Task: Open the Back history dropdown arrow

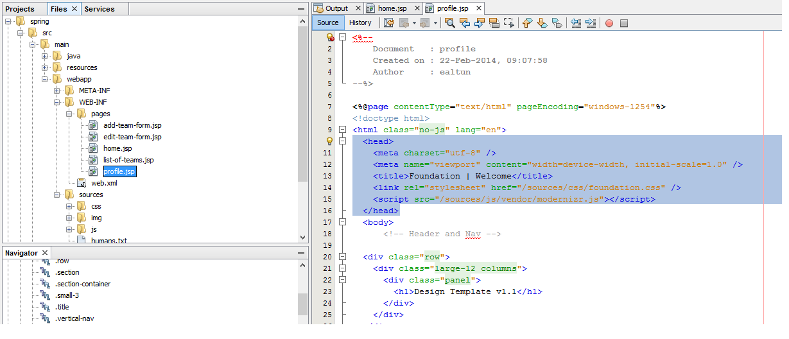Action: [x=414, y=23]
